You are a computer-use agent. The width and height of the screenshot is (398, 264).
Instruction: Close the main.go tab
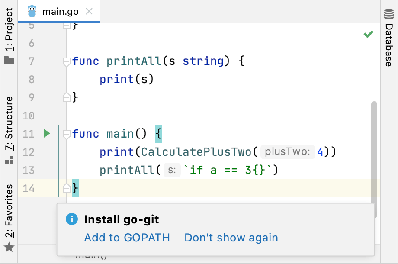coord(89,12)
